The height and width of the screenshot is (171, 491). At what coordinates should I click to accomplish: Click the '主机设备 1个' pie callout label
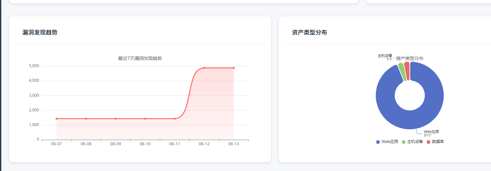click(385, 57)
